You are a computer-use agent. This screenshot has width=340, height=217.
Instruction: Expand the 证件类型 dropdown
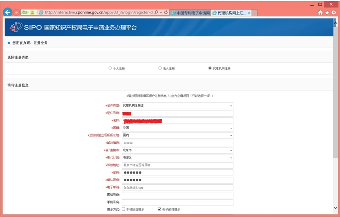(231, 106)
